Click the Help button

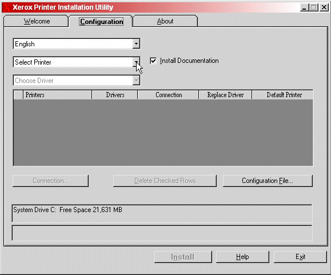click(242, 257)
